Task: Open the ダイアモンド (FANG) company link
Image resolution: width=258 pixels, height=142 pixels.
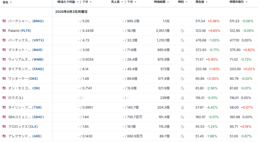Action: [x=26, y=69]
